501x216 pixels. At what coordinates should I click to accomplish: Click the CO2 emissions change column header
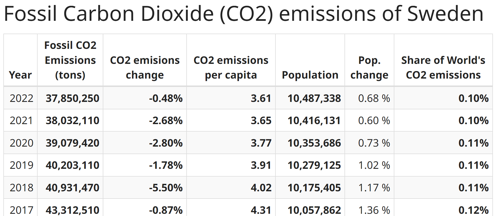(145, 67)
